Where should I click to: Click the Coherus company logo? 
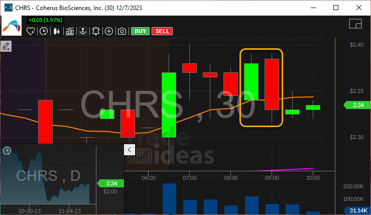pos(12,26)
